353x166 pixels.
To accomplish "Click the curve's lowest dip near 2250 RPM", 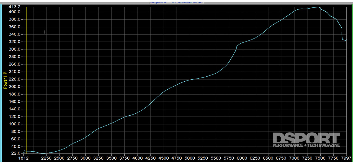I will coord(43,153).
